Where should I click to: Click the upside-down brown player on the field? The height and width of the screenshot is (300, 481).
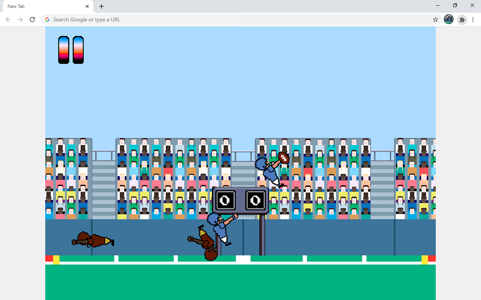[x=207, y=240]
